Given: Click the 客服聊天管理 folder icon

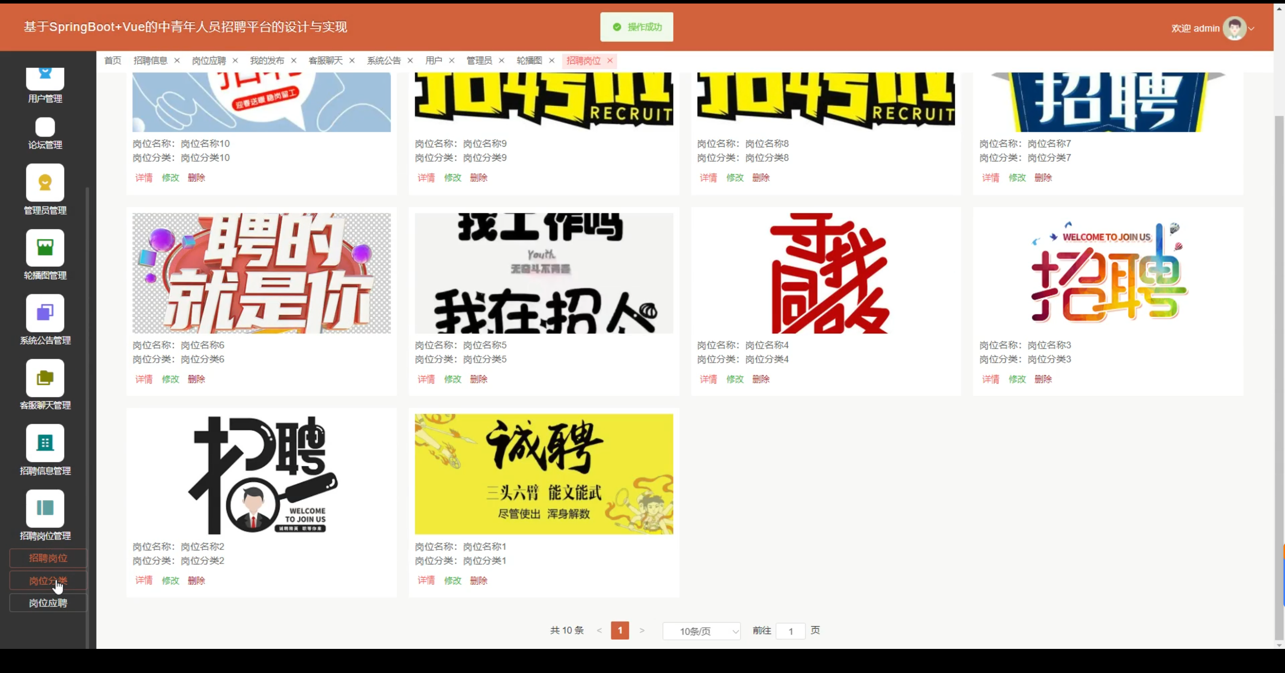Looking at the screenshot, I should tap(45, 378).
